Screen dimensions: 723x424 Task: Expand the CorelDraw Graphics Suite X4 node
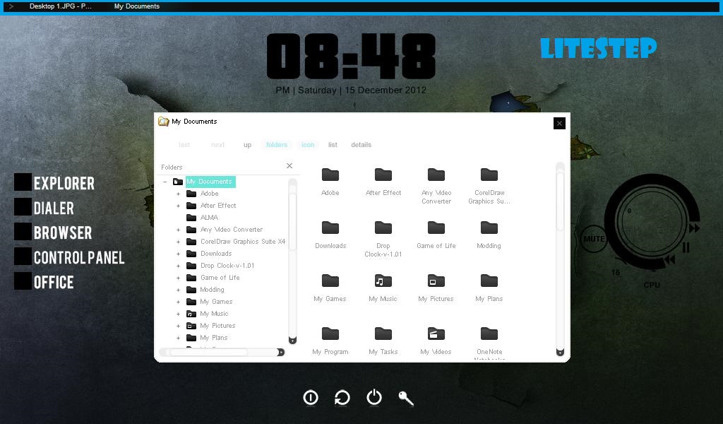(178, 241)
